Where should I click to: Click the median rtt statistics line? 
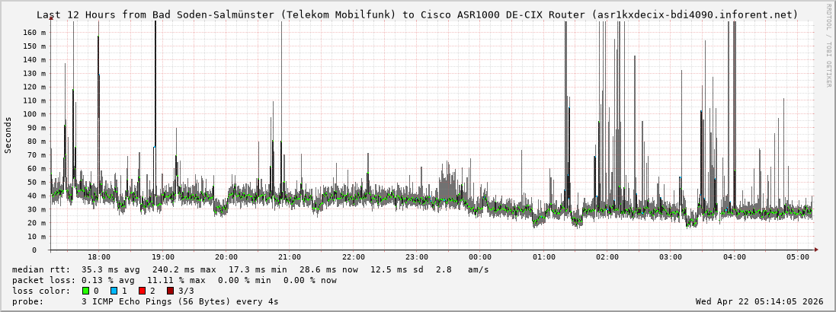coord(250,269)
